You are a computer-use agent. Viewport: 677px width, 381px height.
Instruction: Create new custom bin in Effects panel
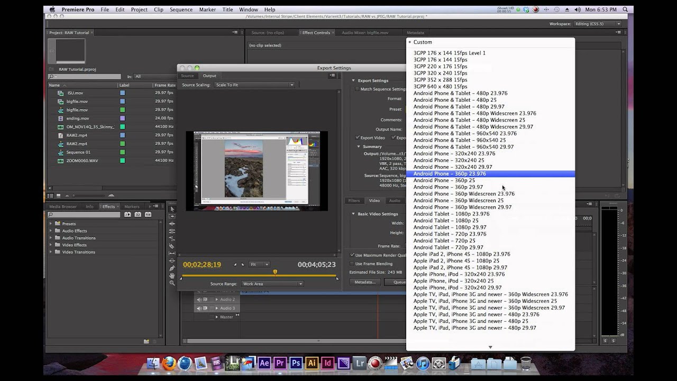click(x=147, y=341)
